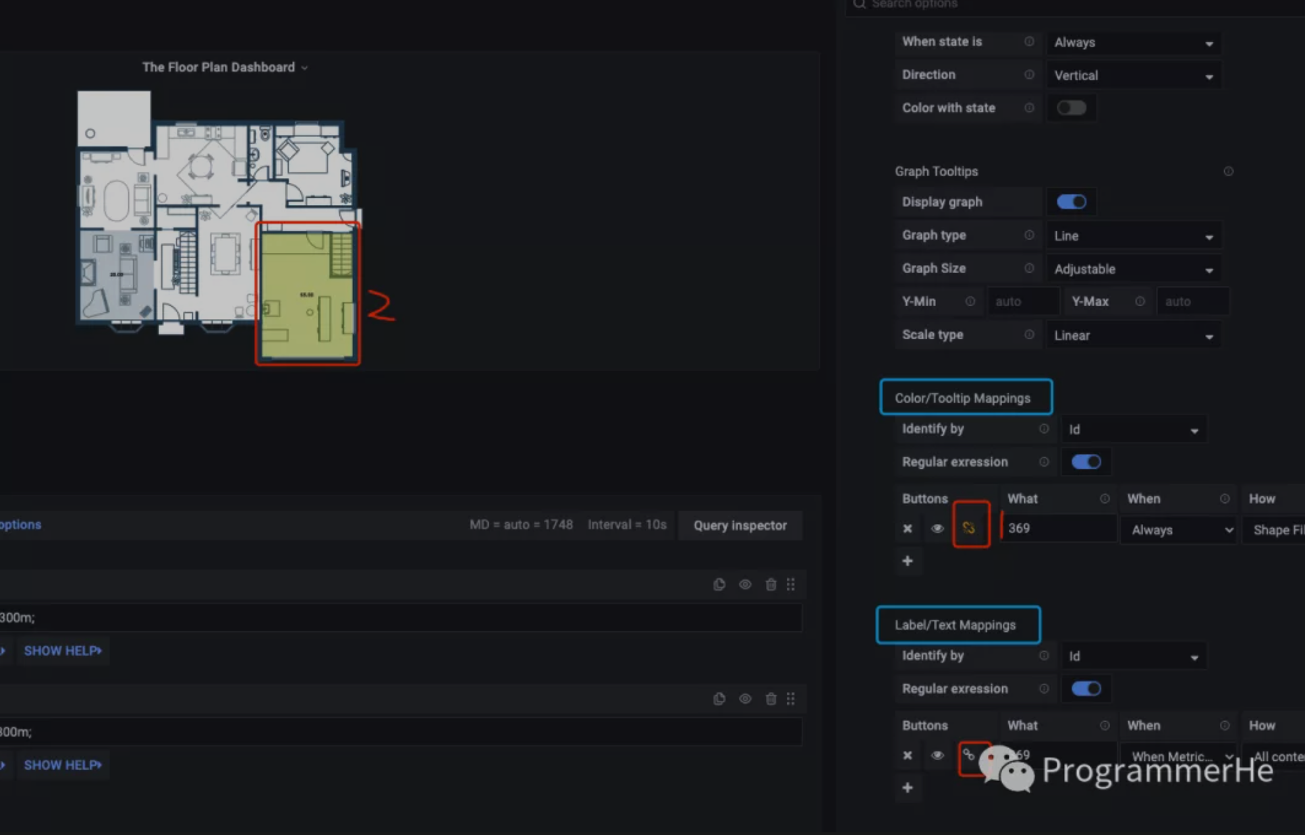Click SHOW HELP under the first query
The height and width of the screenshot is (835, 1305).
pos(63,651)
